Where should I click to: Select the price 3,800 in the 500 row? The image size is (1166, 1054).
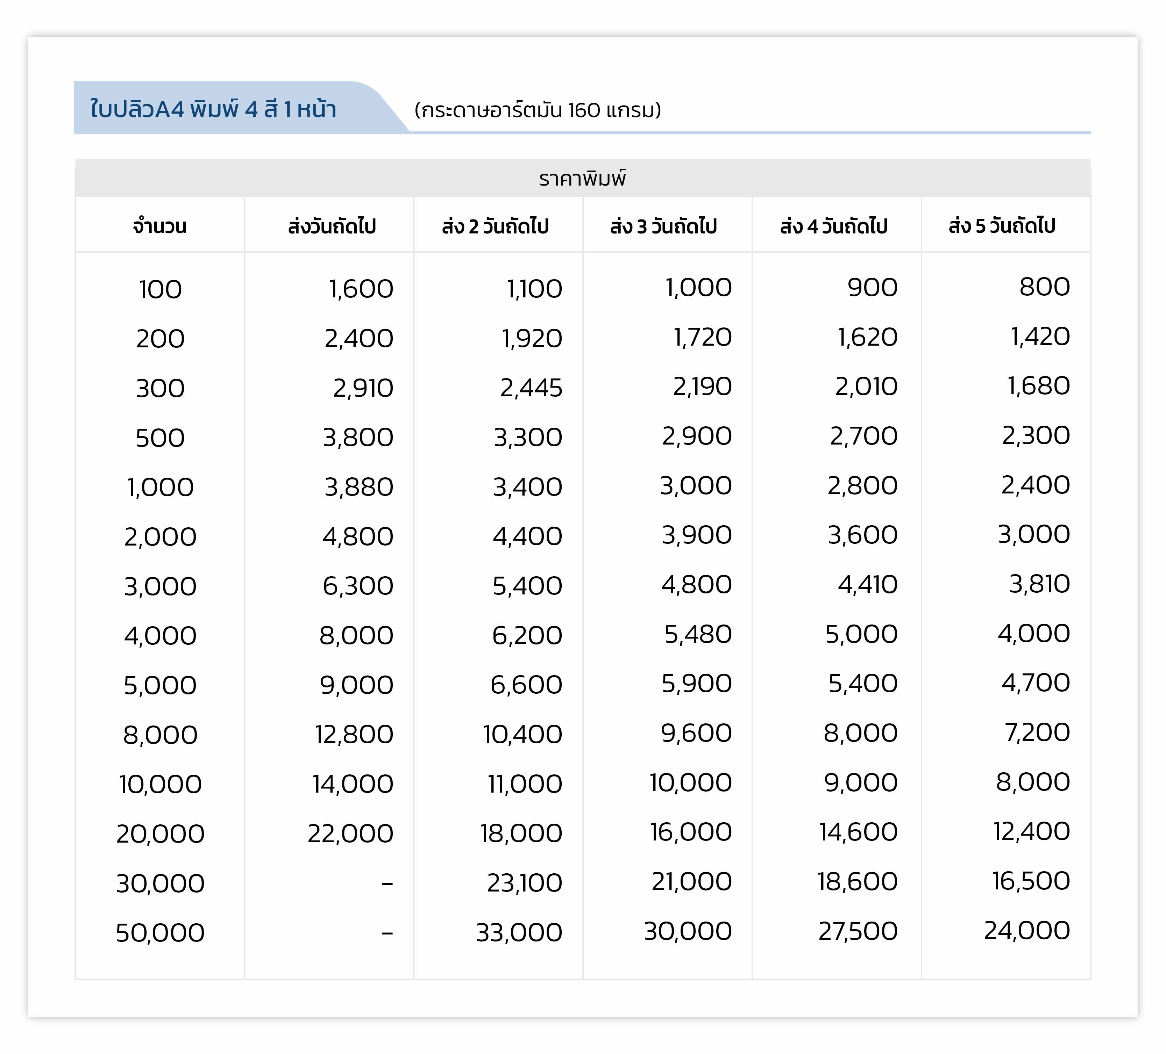click(358, 438)
